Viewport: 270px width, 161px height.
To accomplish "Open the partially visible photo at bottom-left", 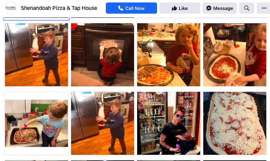I will click(36, 160).
